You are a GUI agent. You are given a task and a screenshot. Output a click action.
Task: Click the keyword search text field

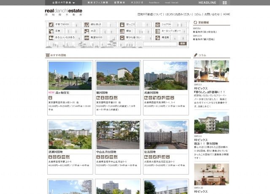(159, 44)
